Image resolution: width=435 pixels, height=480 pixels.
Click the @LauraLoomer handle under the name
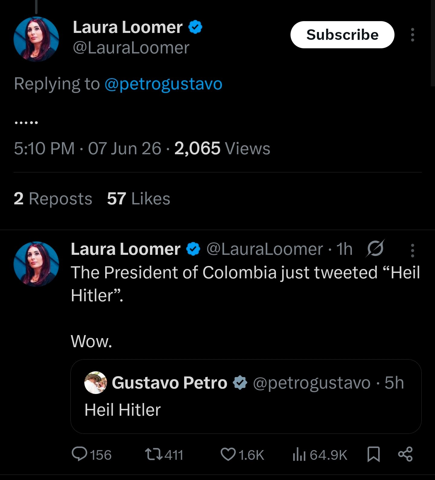click(x=131, y=48)
